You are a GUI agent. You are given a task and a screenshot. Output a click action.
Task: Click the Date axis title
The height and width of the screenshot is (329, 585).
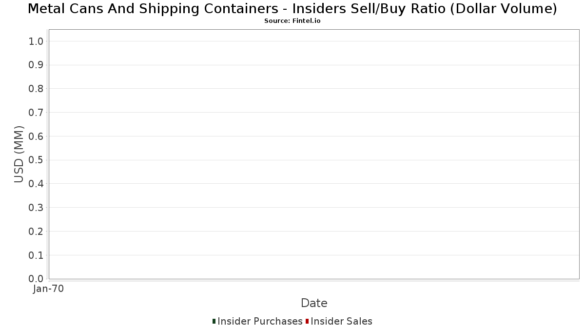[314, 303]
